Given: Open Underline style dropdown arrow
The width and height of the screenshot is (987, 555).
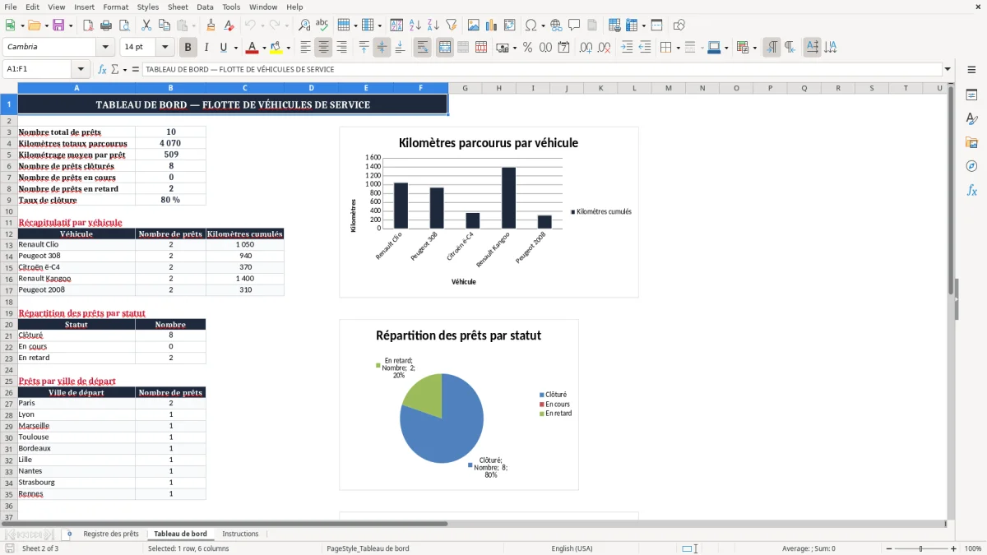Looking at the screenshot, I should 235,48.
